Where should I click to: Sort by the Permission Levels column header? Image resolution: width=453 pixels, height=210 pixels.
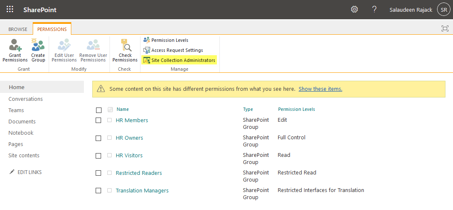[297, 109]
